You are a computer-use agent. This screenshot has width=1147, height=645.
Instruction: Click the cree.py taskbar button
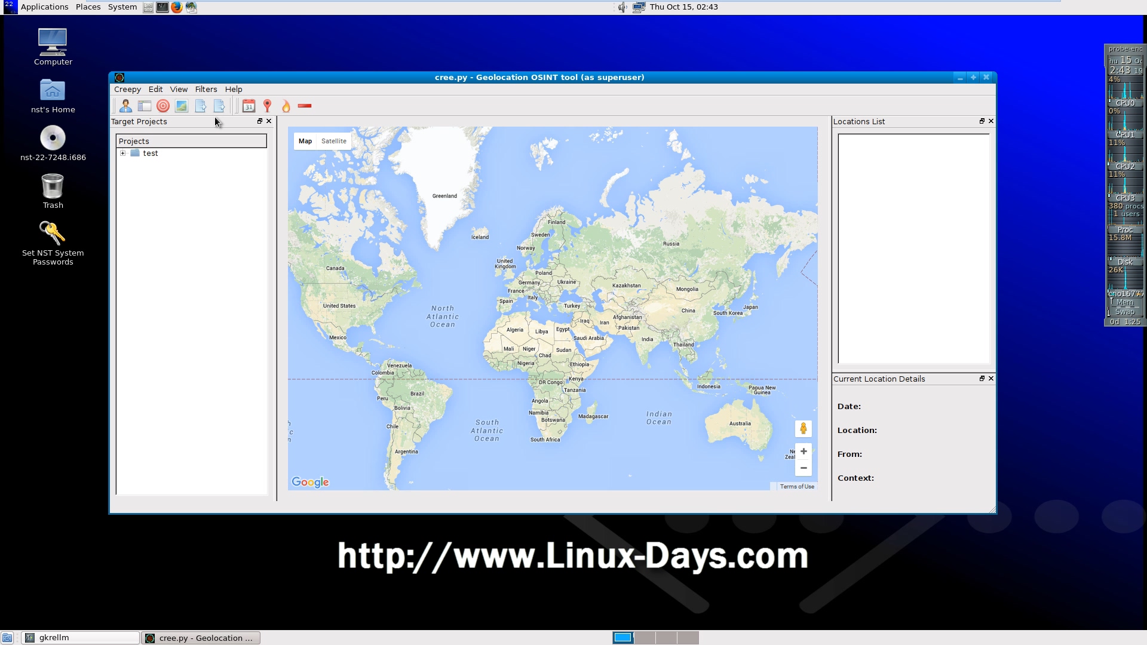[x=201, y=638]
